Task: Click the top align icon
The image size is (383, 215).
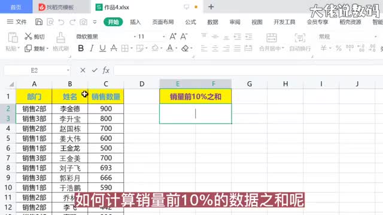Action: [x=203, y=36]
